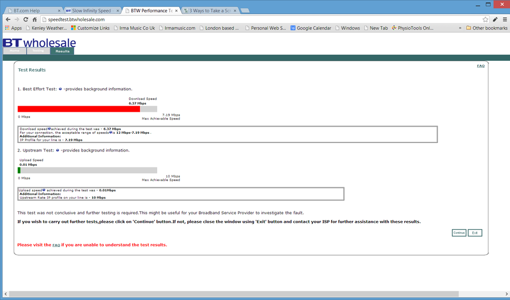Image resolution: width=510 pixels, height=300 pixels.
Task: Open the Chrome hamburger menu
Action: tap(505, 19)
